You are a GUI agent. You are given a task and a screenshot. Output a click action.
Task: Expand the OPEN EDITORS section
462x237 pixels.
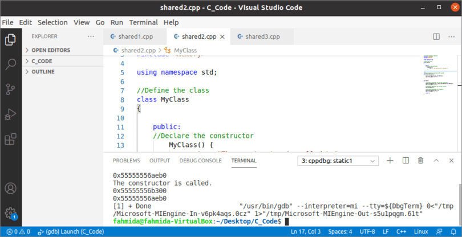50,50
